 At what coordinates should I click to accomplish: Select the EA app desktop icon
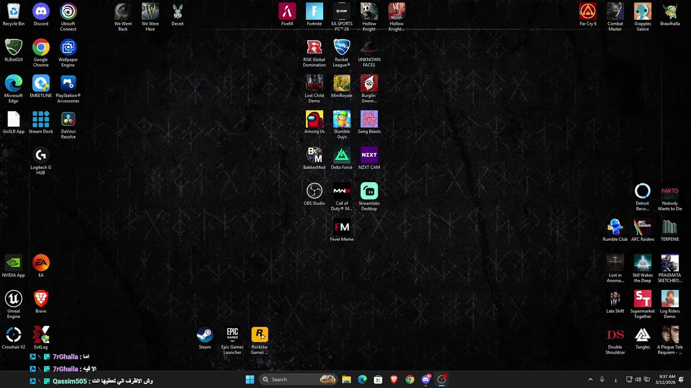coord(41,267)
